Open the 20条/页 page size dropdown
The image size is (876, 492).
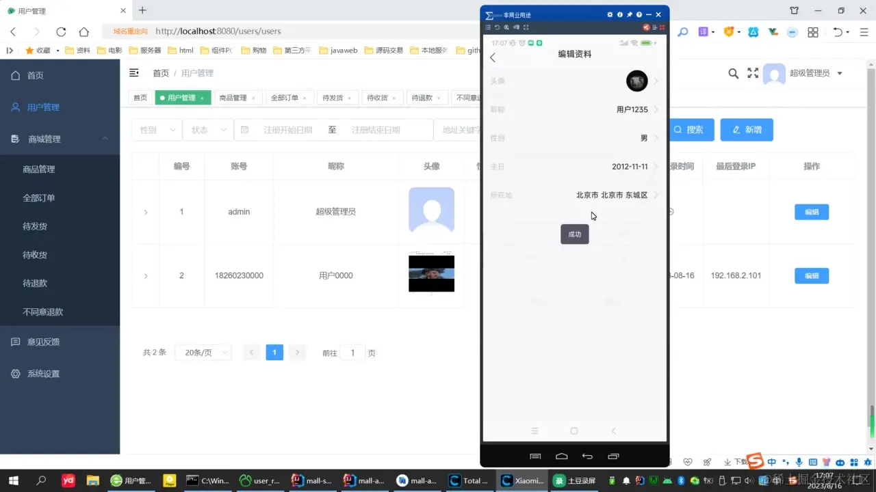(203, 353)
